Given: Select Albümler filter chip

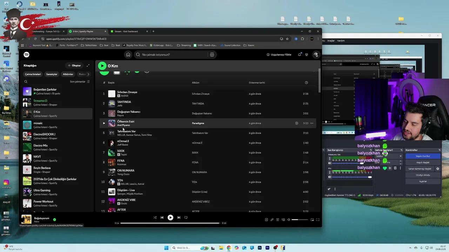Looking at the screenshot, I should pos(68,74).
